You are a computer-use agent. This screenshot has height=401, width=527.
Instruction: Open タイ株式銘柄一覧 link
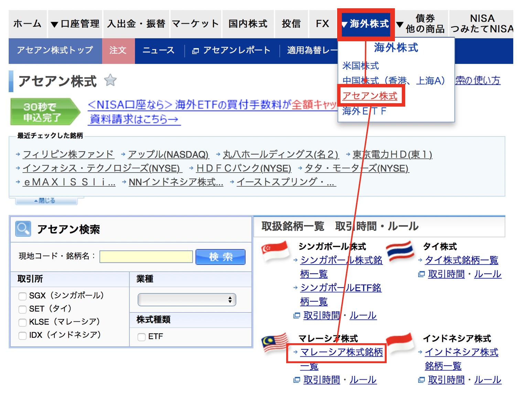click(462, 260)
